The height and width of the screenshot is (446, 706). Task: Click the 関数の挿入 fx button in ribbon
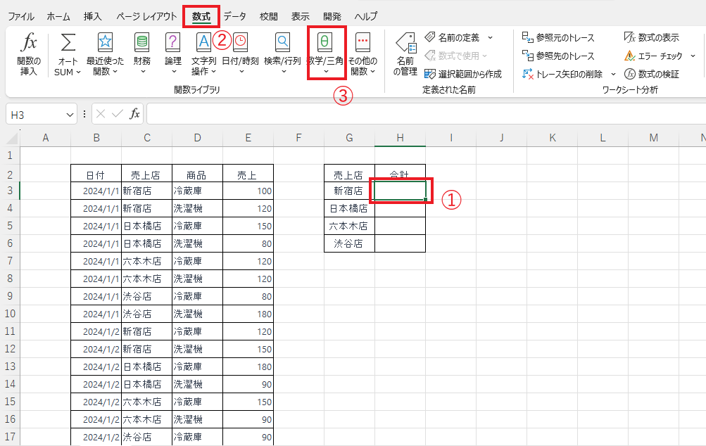coord(29,53)
